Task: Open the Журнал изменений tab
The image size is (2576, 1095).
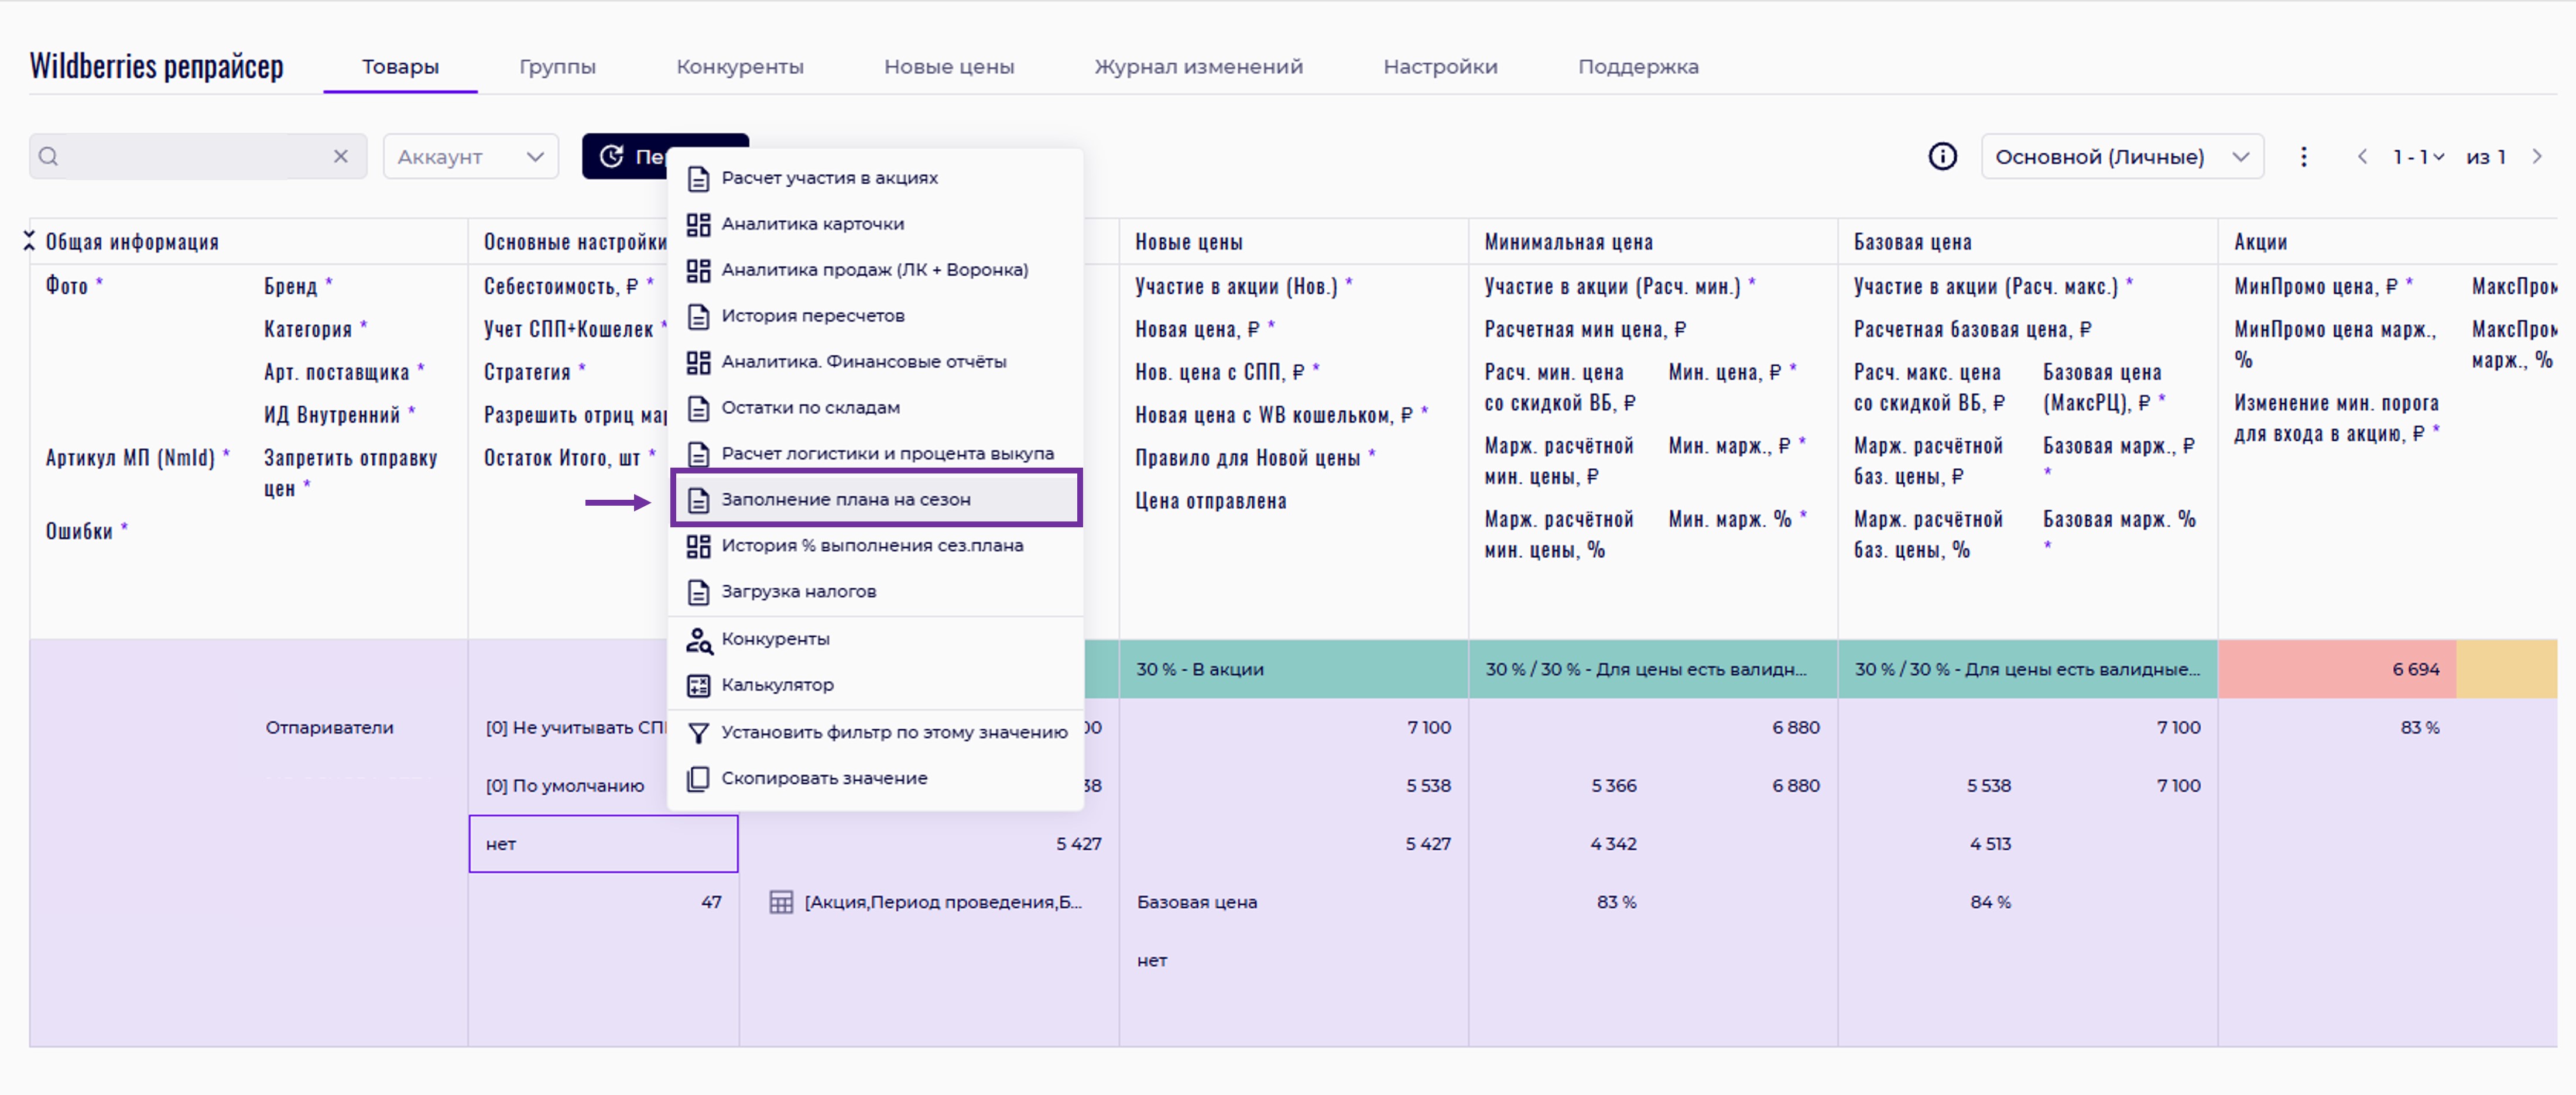Action: pos(1198,67)
